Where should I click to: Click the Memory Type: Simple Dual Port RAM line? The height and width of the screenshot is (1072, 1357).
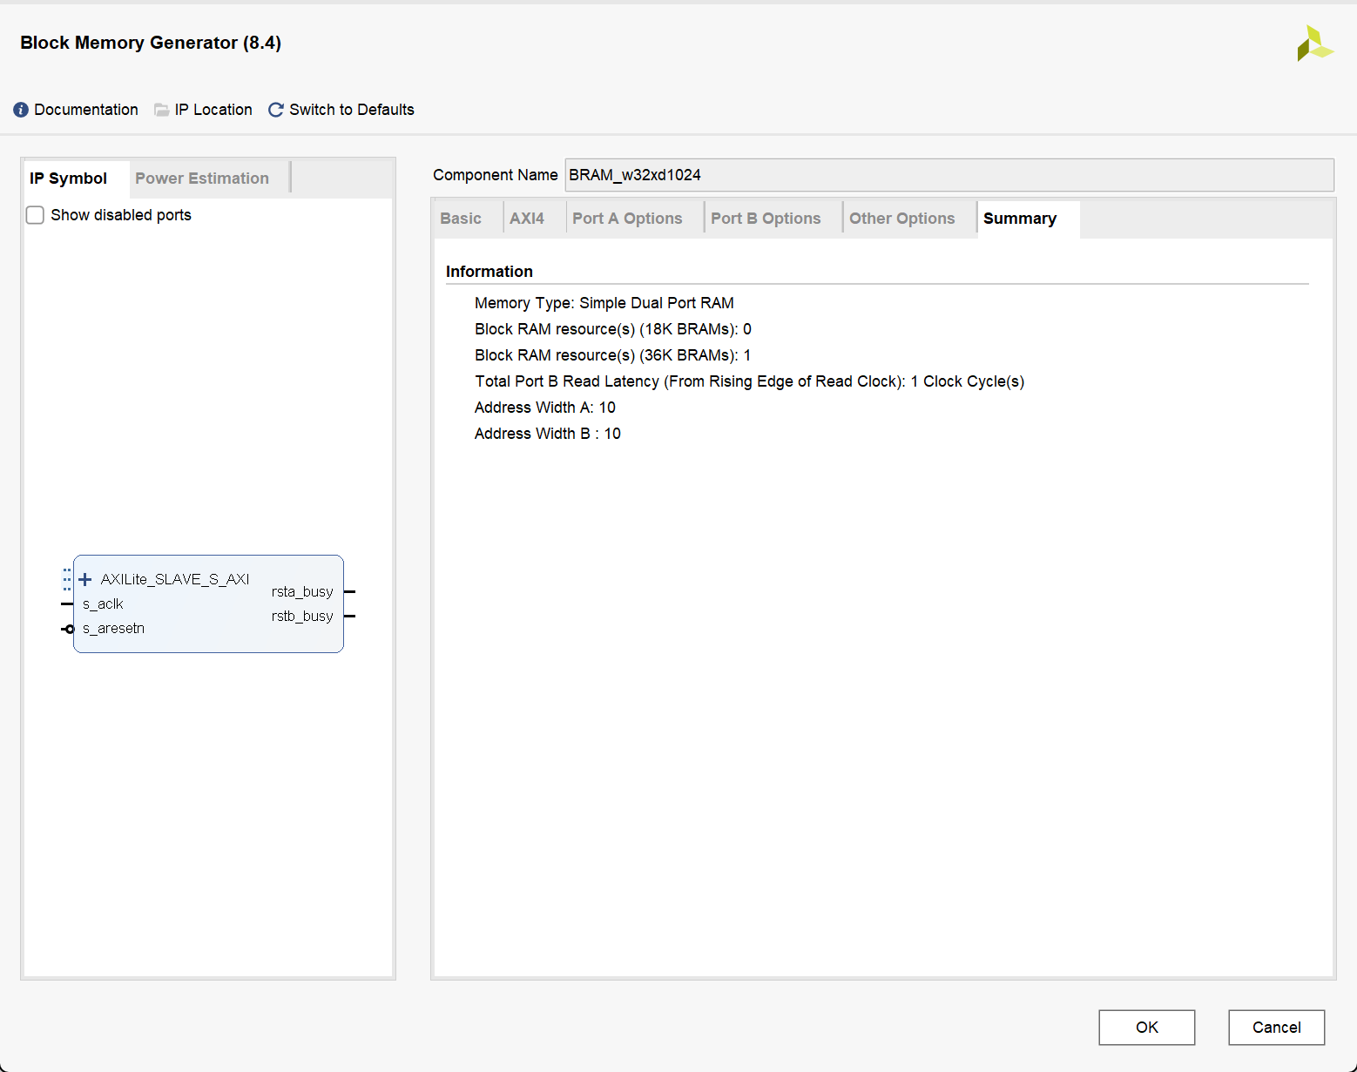click(x=604, y=303)
